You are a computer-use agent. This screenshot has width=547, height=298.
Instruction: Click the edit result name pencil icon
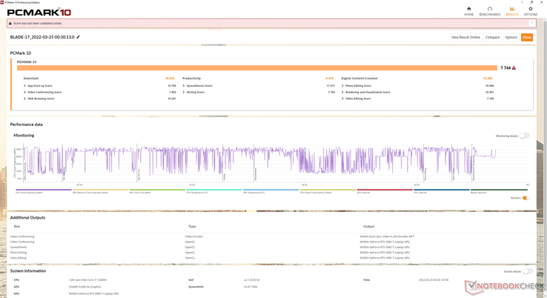(x=78, y=37)
